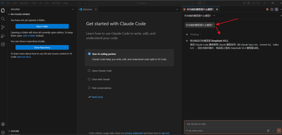
Task: Click the user message bubble 你当前的模型是什么模型?
Action: pyautogui.click(x=200, y=25)
